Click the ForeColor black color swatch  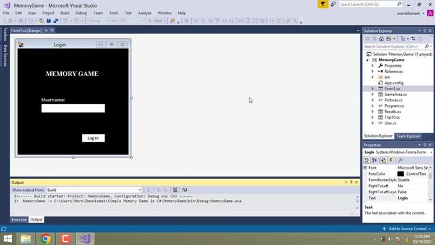click(x=400, y=174)
